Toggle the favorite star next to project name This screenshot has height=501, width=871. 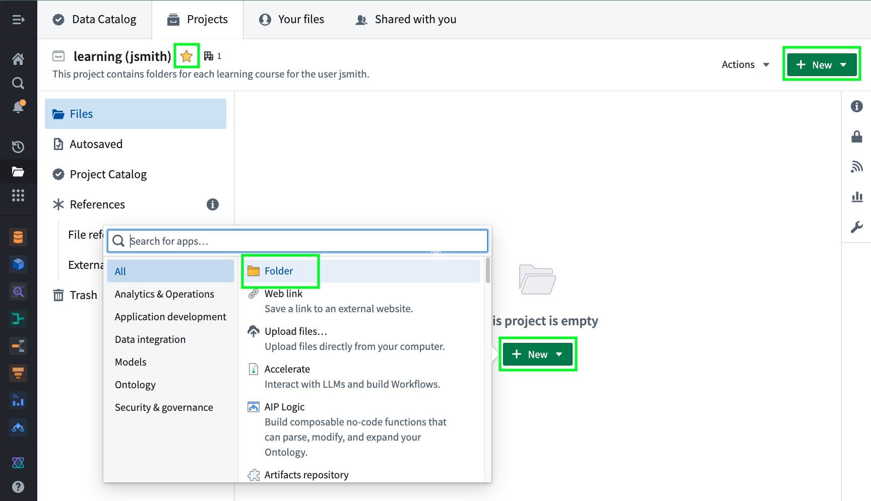coord(186,55)
